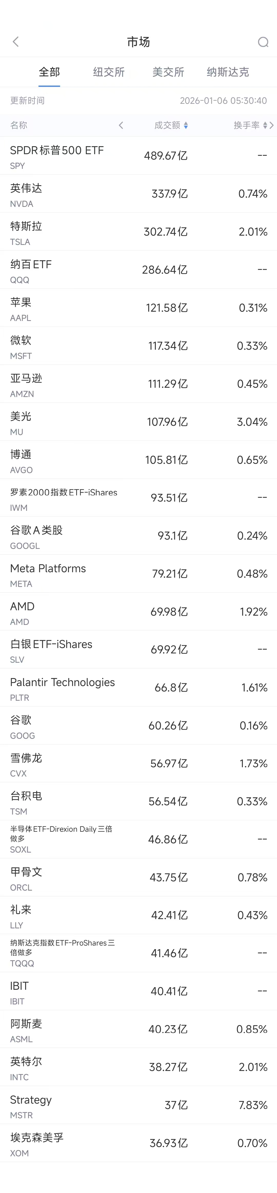Open the 埃克森美孚 XOM row
Viewport: 277px width, 1193px height.
click(138, 1143)
